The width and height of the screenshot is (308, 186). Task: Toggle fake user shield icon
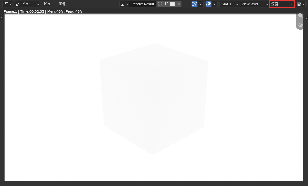[x=160, y=4]
